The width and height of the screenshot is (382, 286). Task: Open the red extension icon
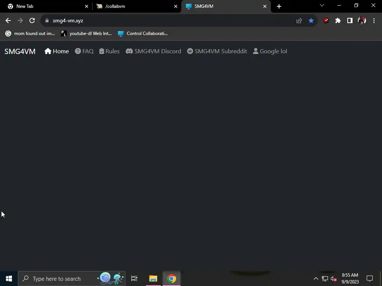[326, 21]
